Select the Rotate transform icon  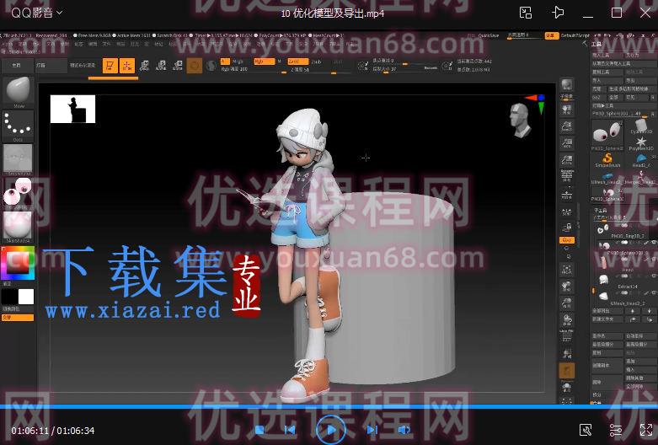coord(178,66)
